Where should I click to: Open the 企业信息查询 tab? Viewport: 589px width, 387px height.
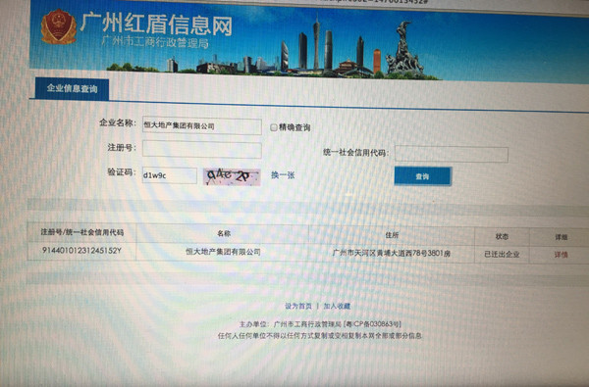pos(72,89)
